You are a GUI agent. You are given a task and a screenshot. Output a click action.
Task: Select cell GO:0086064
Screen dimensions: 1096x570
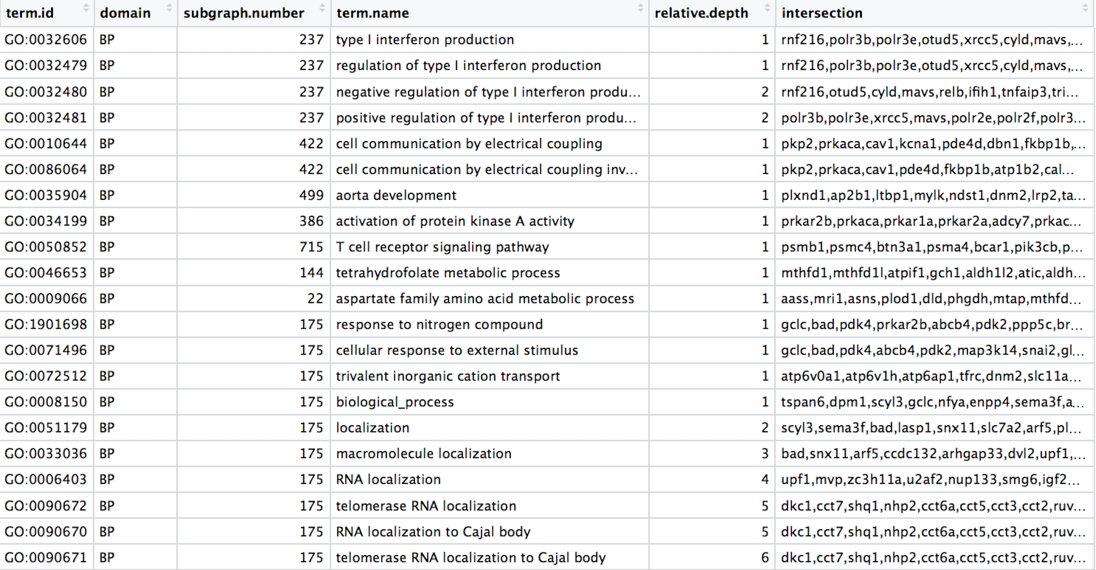pos(47,169)
